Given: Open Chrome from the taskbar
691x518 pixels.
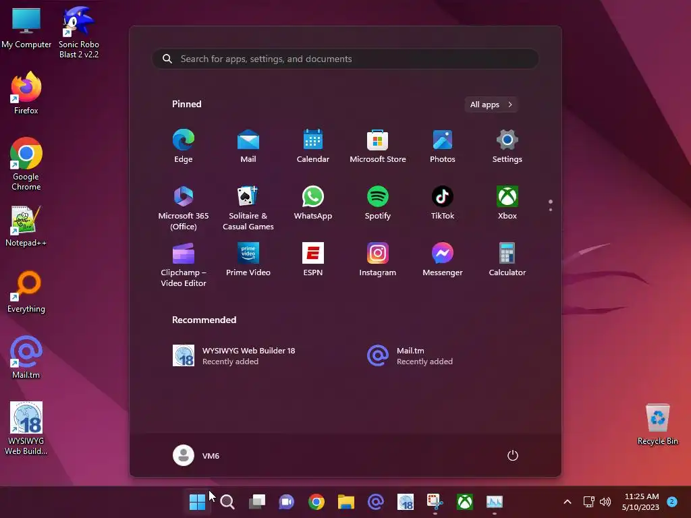Looking at the screenshot, I should (316, 502).
